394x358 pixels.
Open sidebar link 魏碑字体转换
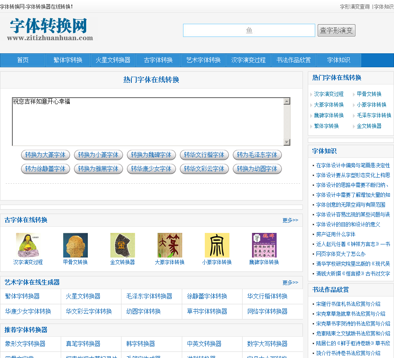point(329,115)
